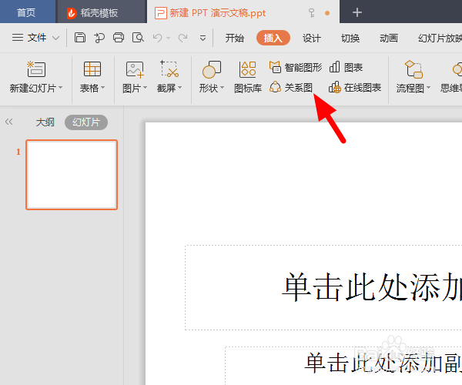Click the 截屏 screenshot icon

pyautogui.click(x=169, y=69)
